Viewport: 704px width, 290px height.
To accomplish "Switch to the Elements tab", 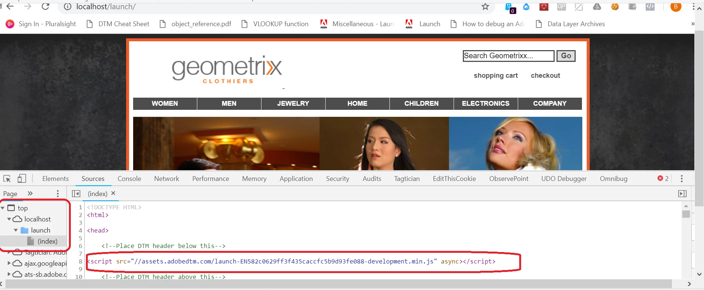I will coord(55,179).
